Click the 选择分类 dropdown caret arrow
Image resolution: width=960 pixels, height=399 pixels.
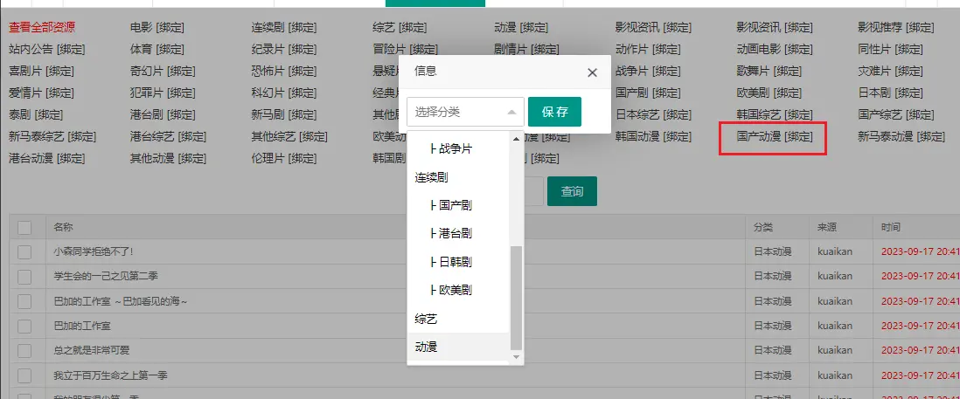[511, 112]
